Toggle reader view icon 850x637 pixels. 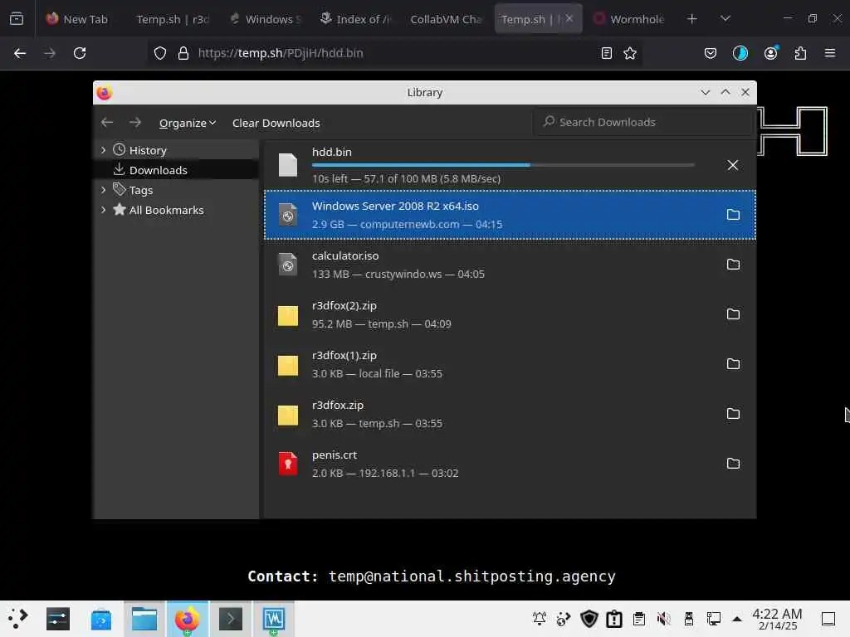click(607, 53)
